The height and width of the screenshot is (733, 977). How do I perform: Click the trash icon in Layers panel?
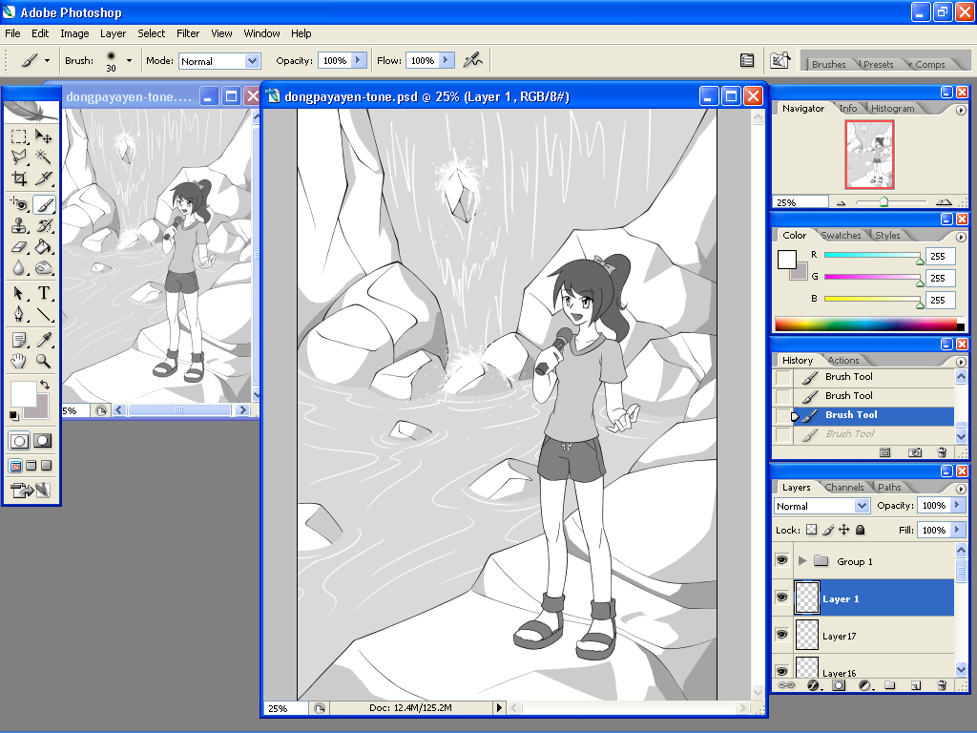point(941,685)
